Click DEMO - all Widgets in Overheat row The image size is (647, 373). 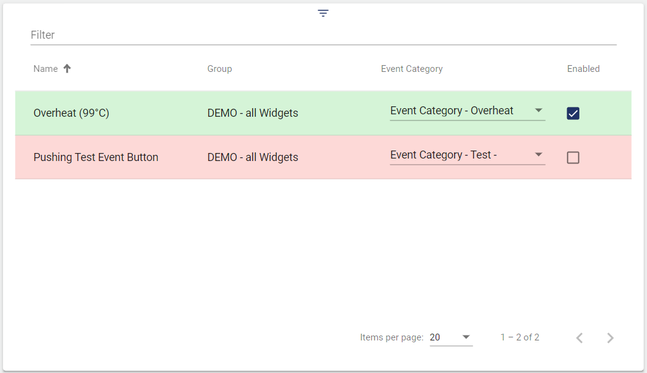pyautogui.click(x=253, y=113)
